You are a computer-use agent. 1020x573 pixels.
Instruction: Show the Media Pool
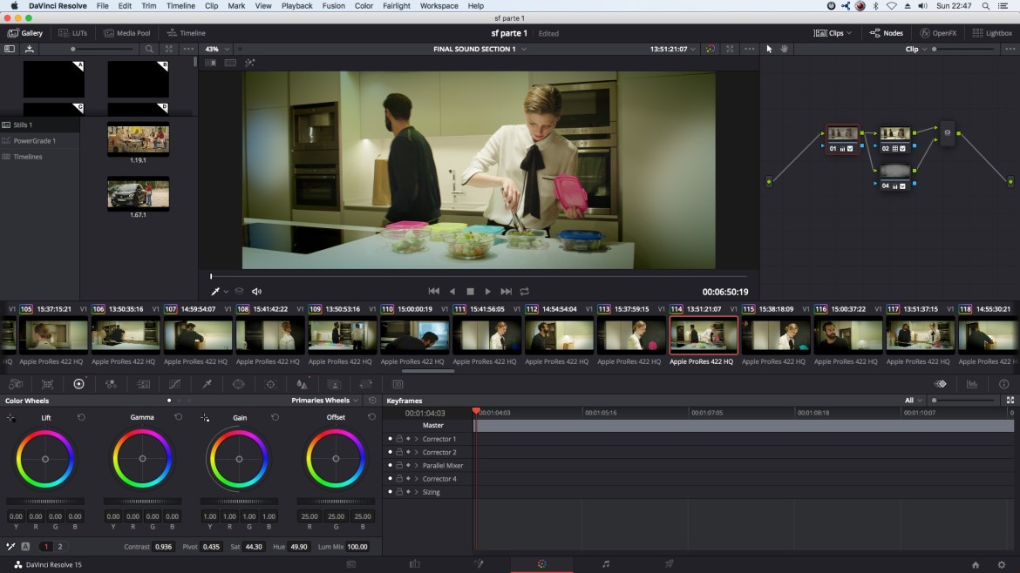(127, 33)
